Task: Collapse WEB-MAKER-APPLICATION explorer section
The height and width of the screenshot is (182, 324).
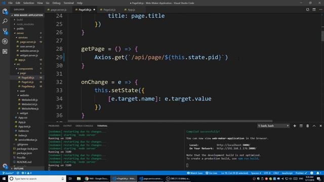Action: 27,15
